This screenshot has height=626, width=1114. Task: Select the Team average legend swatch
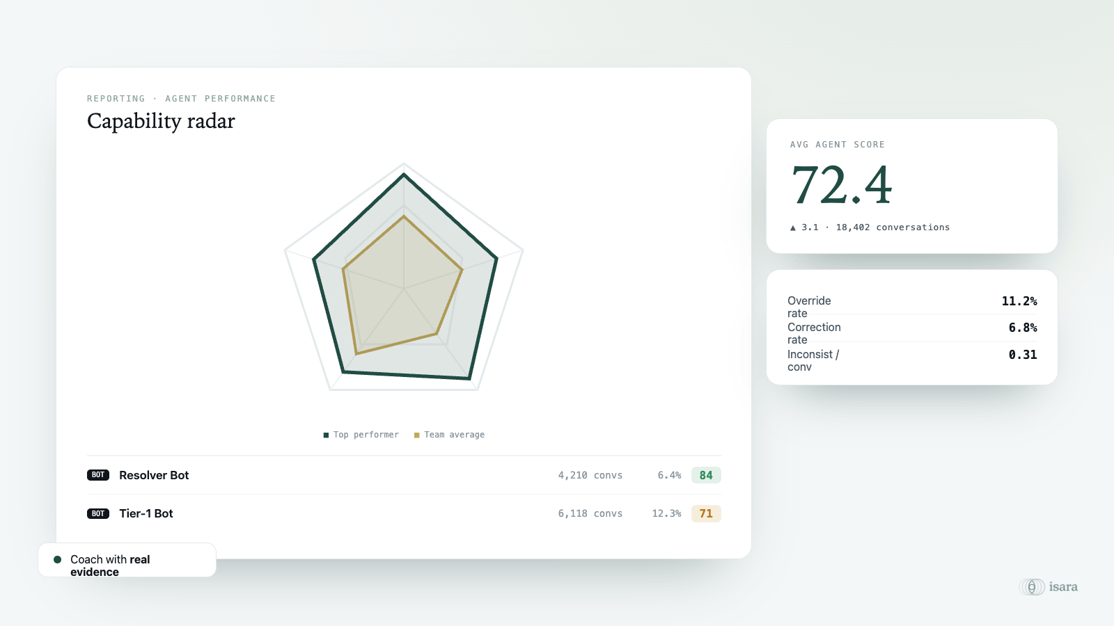click(416, 435)
